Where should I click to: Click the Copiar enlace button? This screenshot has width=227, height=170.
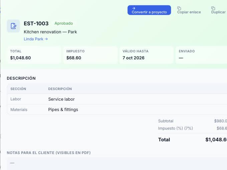click(189, 10)
